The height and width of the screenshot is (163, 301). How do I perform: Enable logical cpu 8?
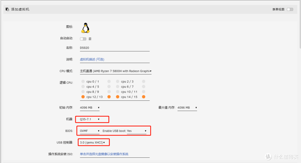[x=83, y=92]
